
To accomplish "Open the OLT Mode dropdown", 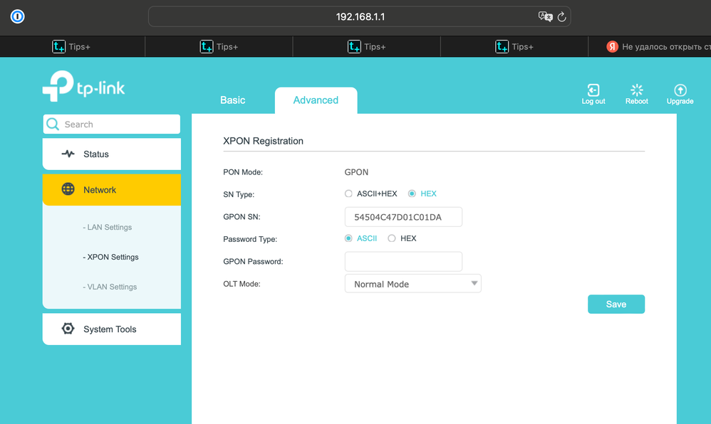I will pos(412,284).
